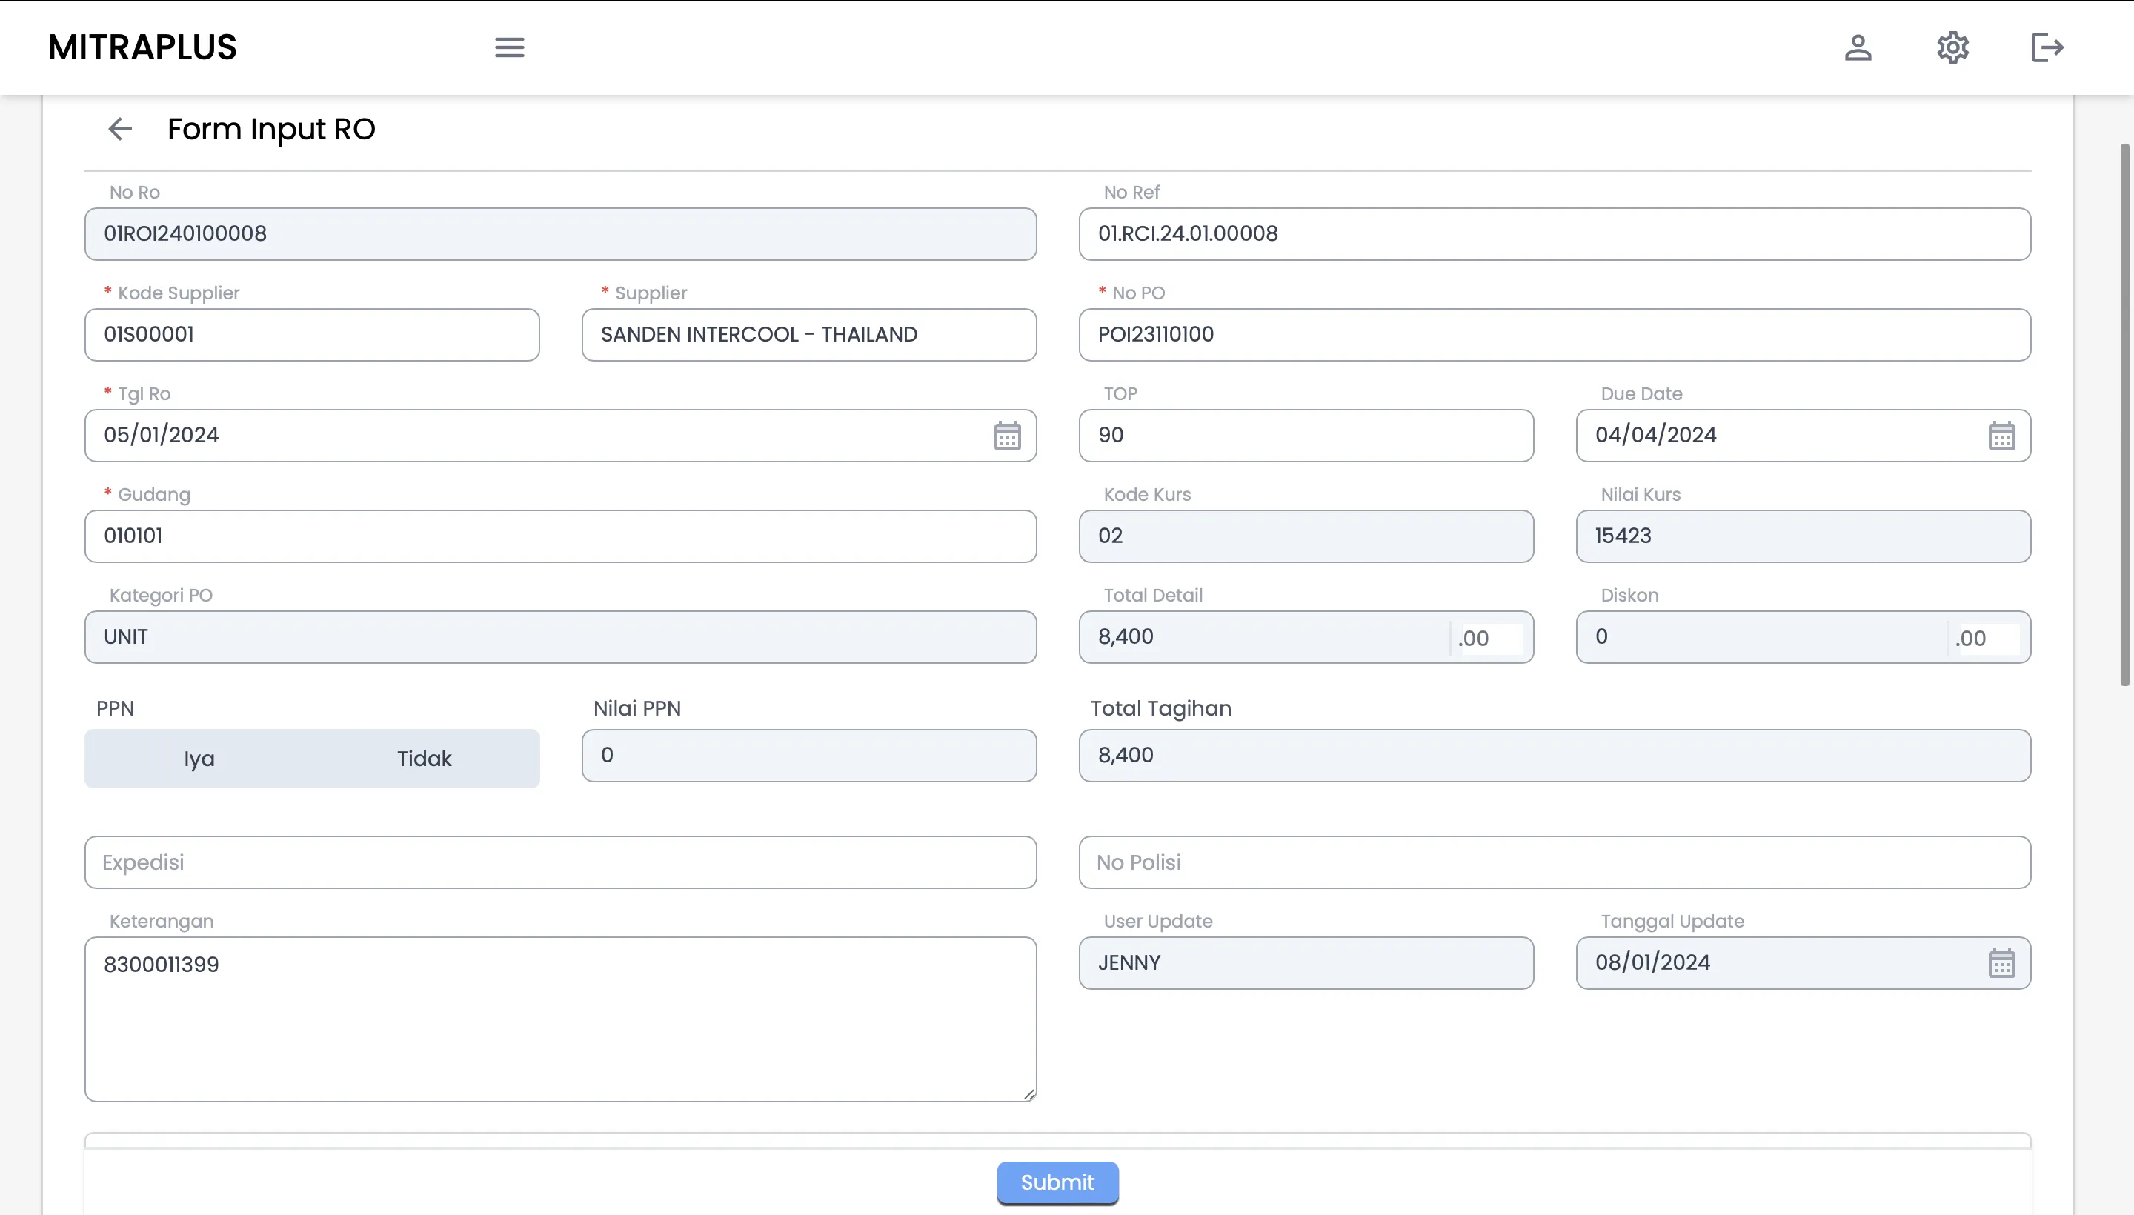Viewport: 2134px width, 1215px height.
Task: Open the Tanggal Update calendar picker
Action: [x=2002, y=962]
